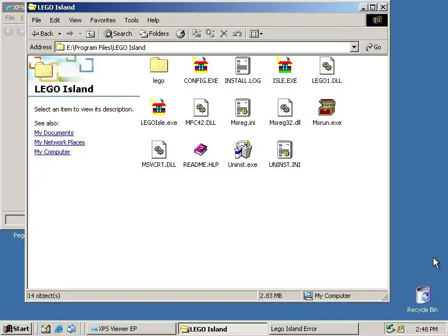Image resolution: width=448 pixels, height=336 pixels.
Task: Switch to Lego Island Error taskbar button
Action: (313, 329)
